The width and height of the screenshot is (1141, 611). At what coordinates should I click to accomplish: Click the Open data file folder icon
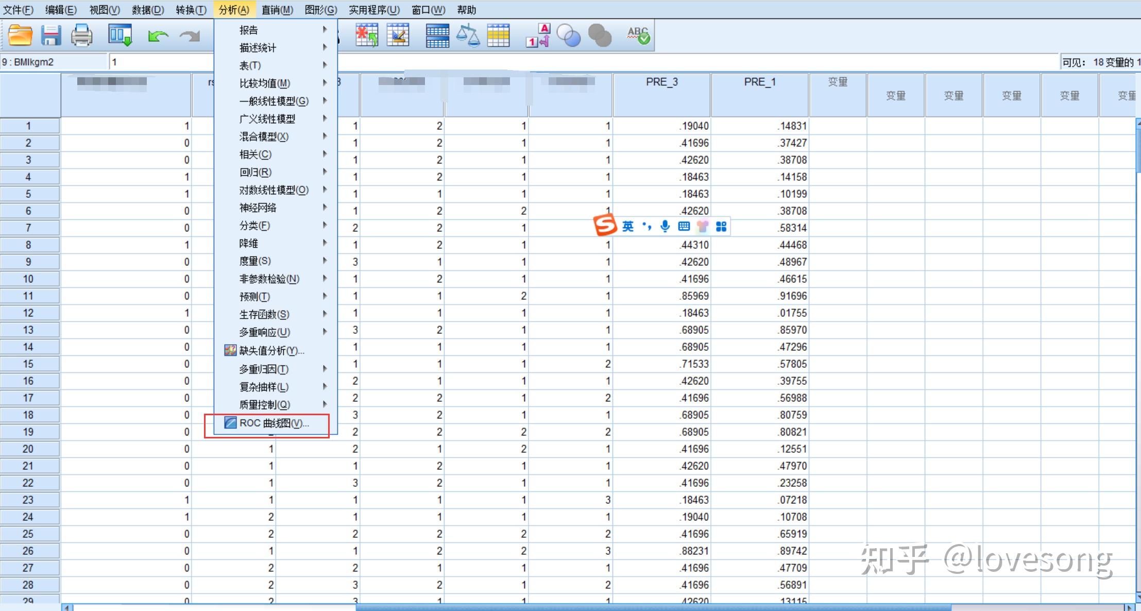click(x=21, y=36)
